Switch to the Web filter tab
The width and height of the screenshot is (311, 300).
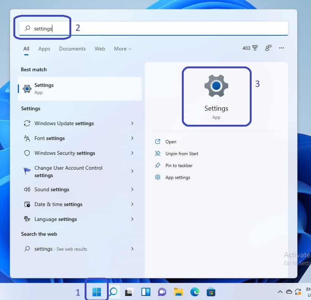[x=100, y=49]
